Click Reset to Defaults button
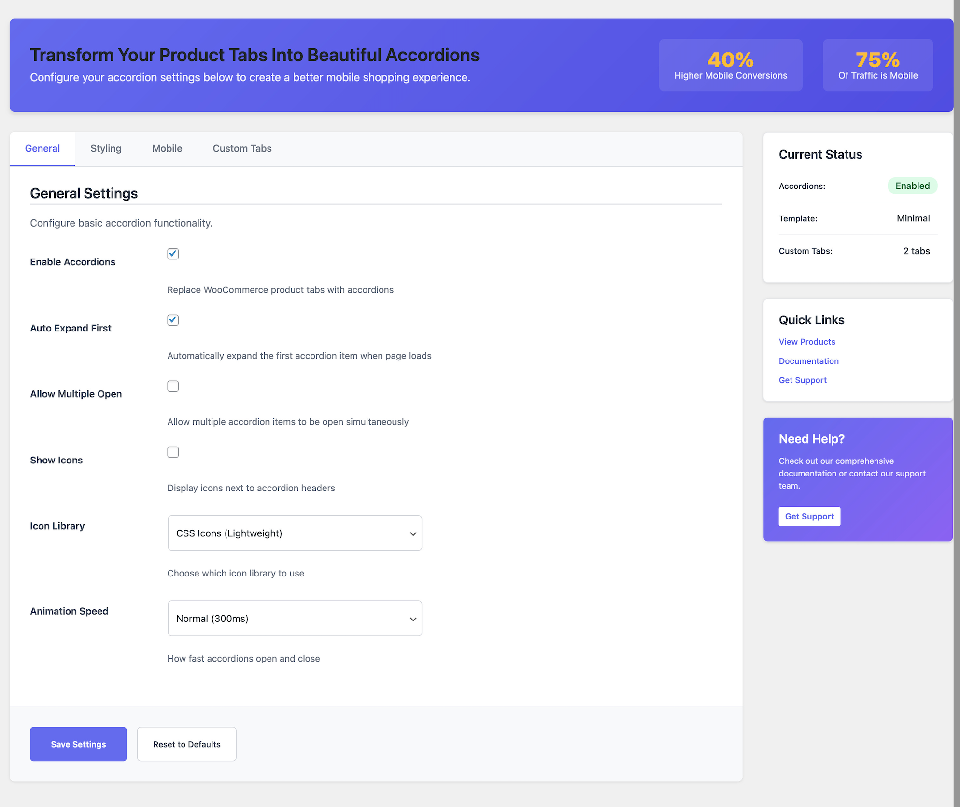The height and width of the screenshot is (807, 960). 186,744
